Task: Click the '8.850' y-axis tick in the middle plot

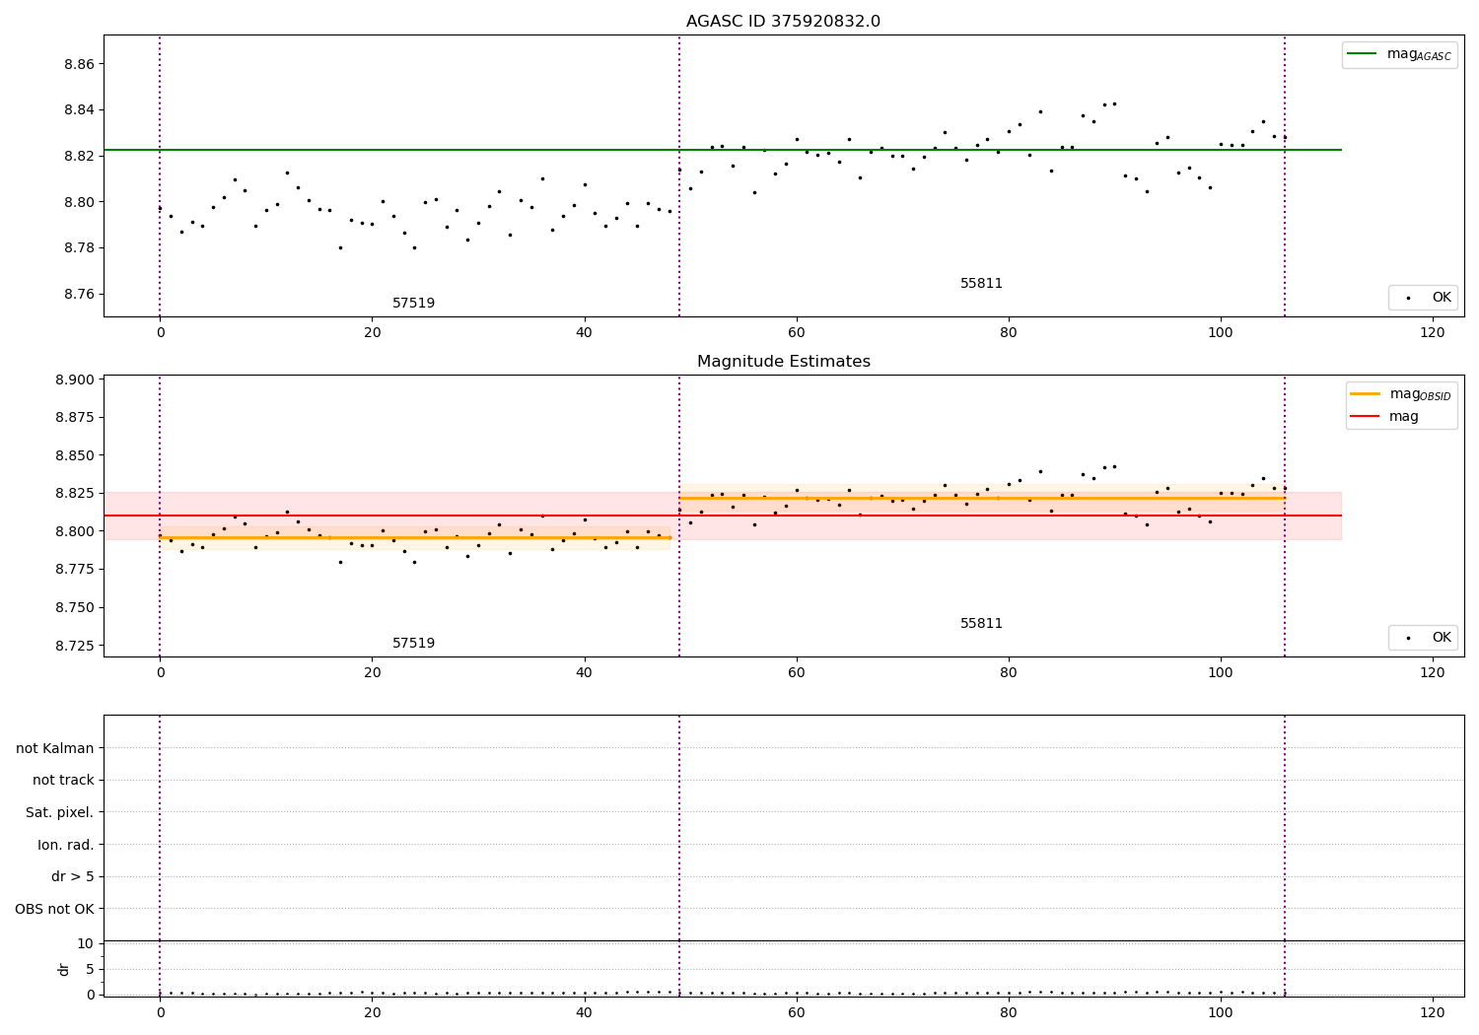Action: tap(75, 456)
